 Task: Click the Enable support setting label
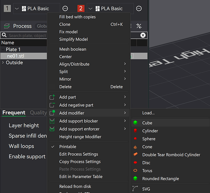[x=27, y=156]
